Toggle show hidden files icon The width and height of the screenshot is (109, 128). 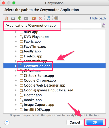click(x=56, y=18)
